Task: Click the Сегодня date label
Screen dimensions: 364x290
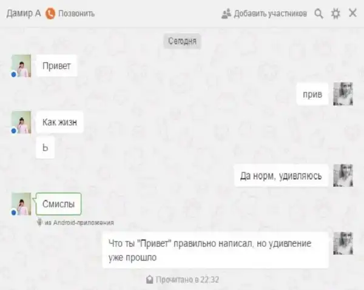Action: [182, 41]
